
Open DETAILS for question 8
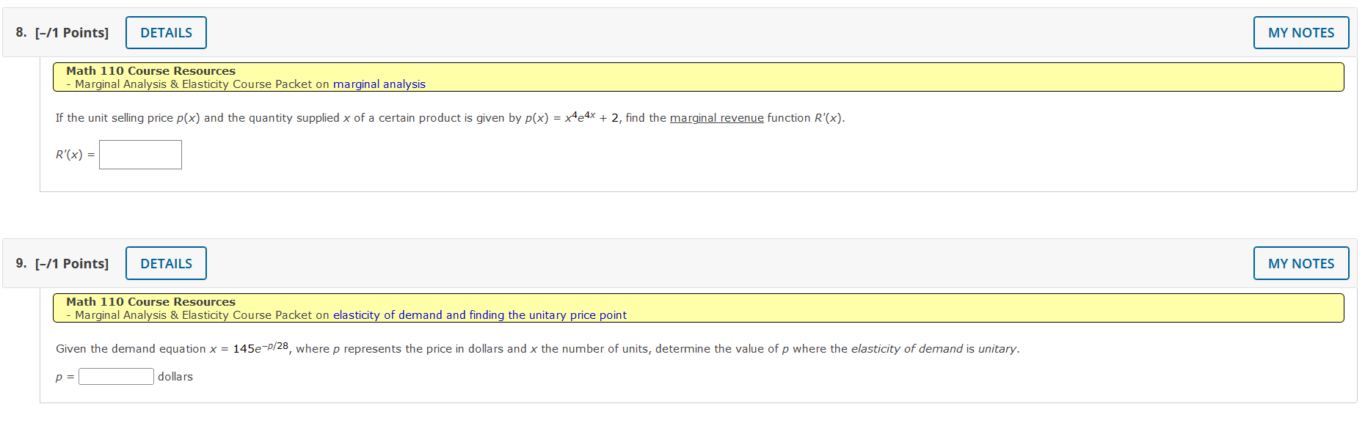165,32
